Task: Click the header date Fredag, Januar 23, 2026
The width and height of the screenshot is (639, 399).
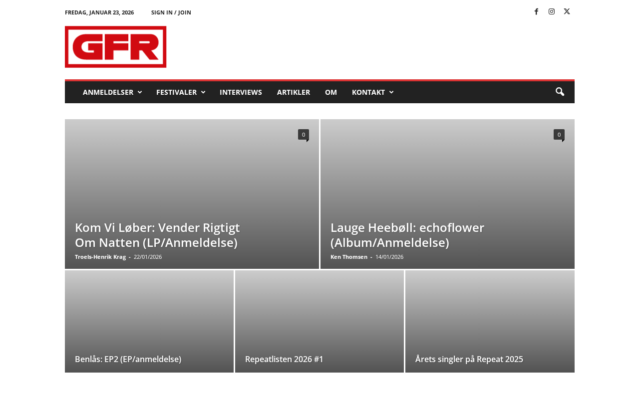Action: 99,12
